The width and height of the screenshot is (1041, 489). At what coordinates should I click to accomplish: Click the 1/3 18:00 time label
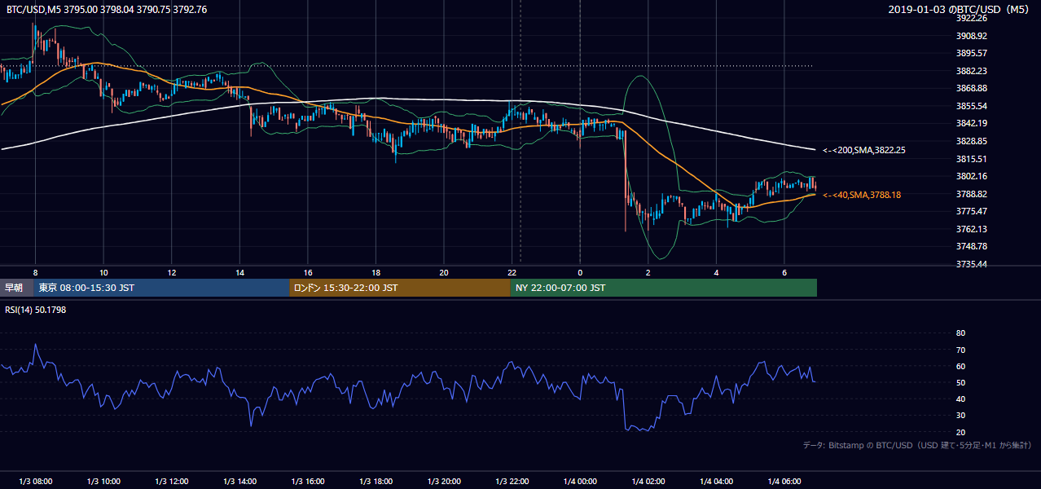pos(376,482)
